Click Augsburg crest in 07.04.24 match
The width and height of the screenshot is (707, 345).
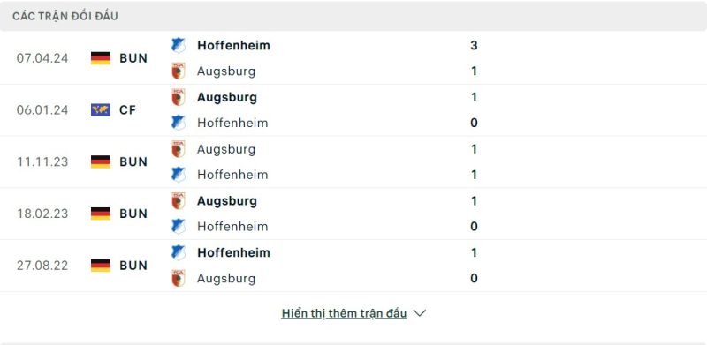tap(179, 71)
